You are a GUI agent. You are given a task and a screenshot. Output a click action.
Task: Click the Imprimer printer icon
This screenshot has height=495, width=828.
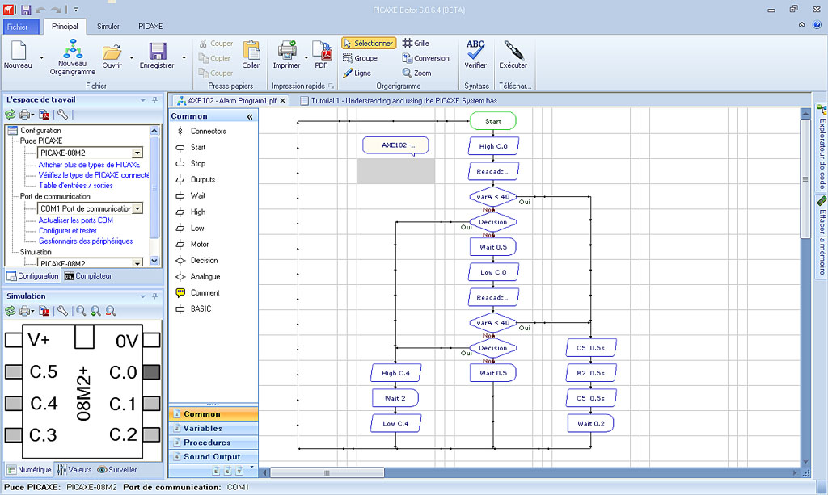(x=286, y=51)
